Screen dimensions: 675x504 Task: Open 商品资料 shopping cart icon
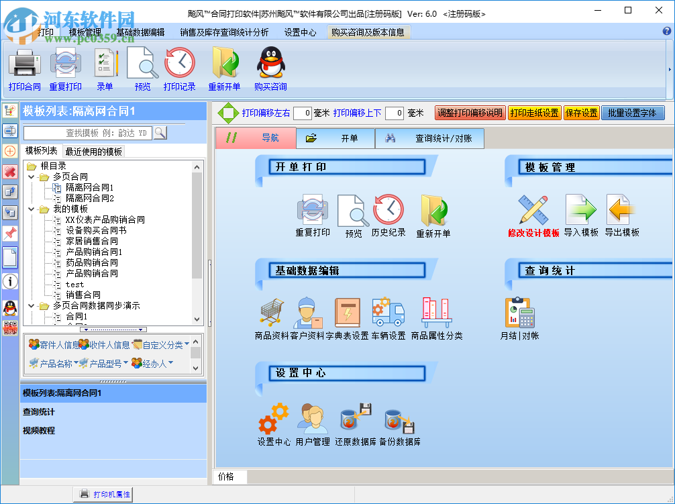coord(272,313)
